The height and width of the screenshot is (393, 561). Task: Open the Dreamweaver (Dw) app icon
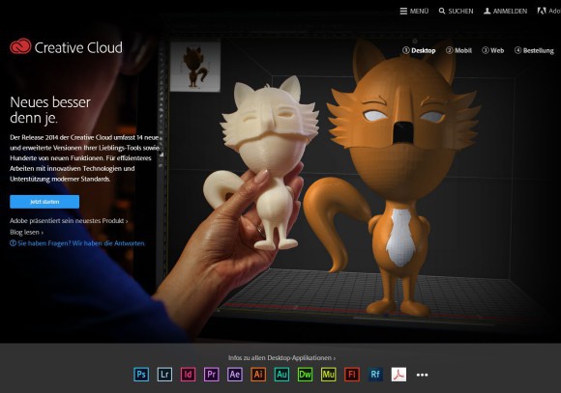[306, 375]
